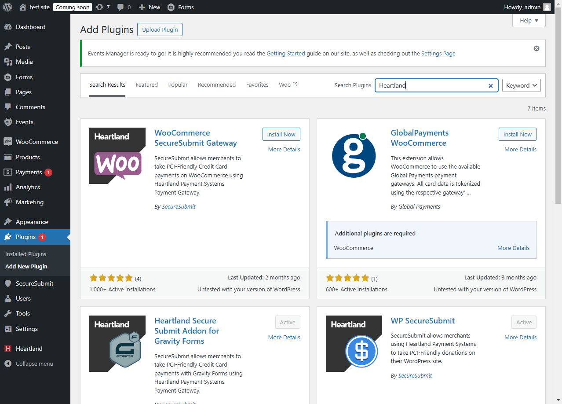
Task: Open the WooCommerce SecureSubmit Gateway title link
Action: [x=196, y=138]
